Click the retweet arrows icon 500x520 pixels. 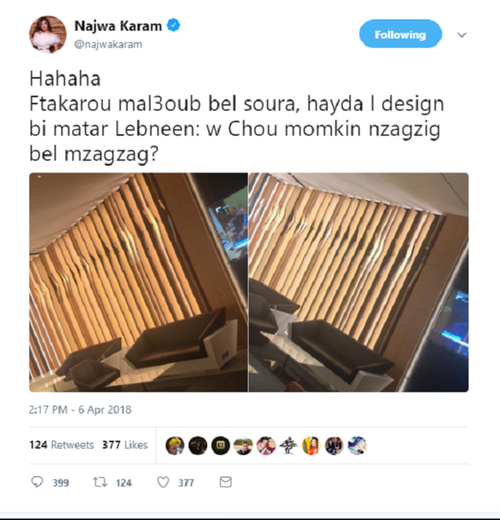coord(100,482)
